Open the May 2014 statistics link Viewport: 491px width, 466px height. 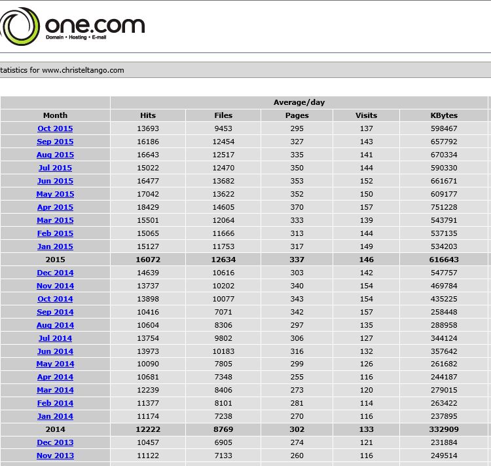click(55, 364)
